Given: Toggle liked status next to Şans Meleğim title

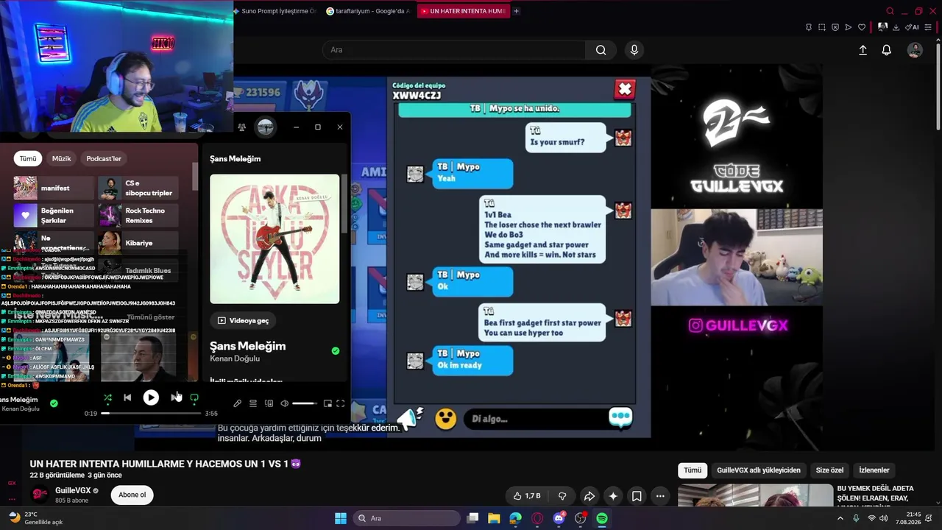Looking at the screenshot, I should [336, 351].
